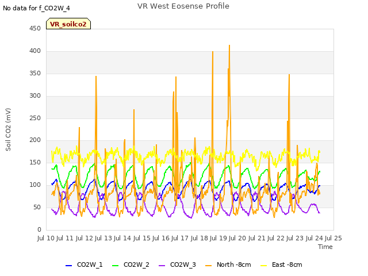Click the Time axis label
368x276 pixels.
click(325, 247)
